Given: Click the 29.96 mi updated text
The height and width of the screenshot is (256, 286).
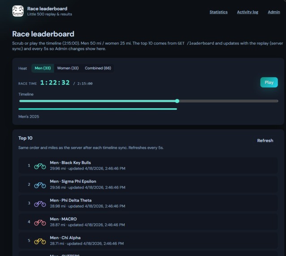Looking at the screenshot, I should (88, 168).
